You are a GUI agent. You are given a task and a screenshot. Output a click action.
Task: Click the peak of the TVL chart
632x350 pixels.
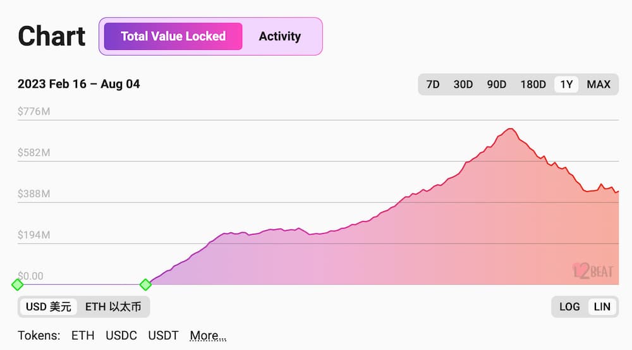[510, 129]
